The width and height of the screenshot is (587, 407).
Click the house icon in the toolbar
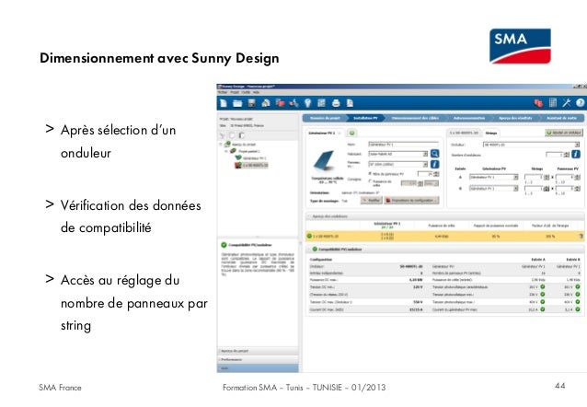coord(266,103)
